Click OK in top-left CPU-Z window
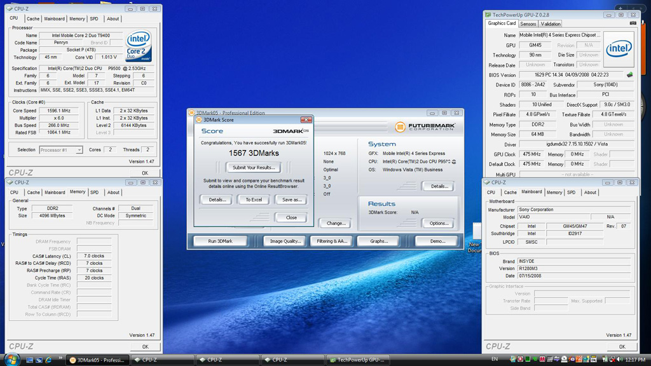 tap(145, 173)
